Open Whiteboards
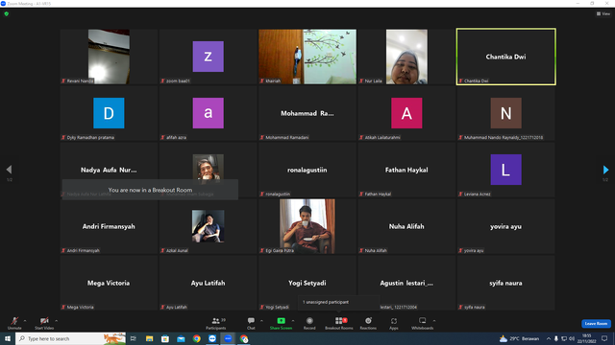 [x=423, y=323]
